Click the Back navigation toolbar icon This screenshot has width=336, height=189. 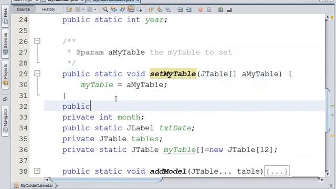coord(78,9)
